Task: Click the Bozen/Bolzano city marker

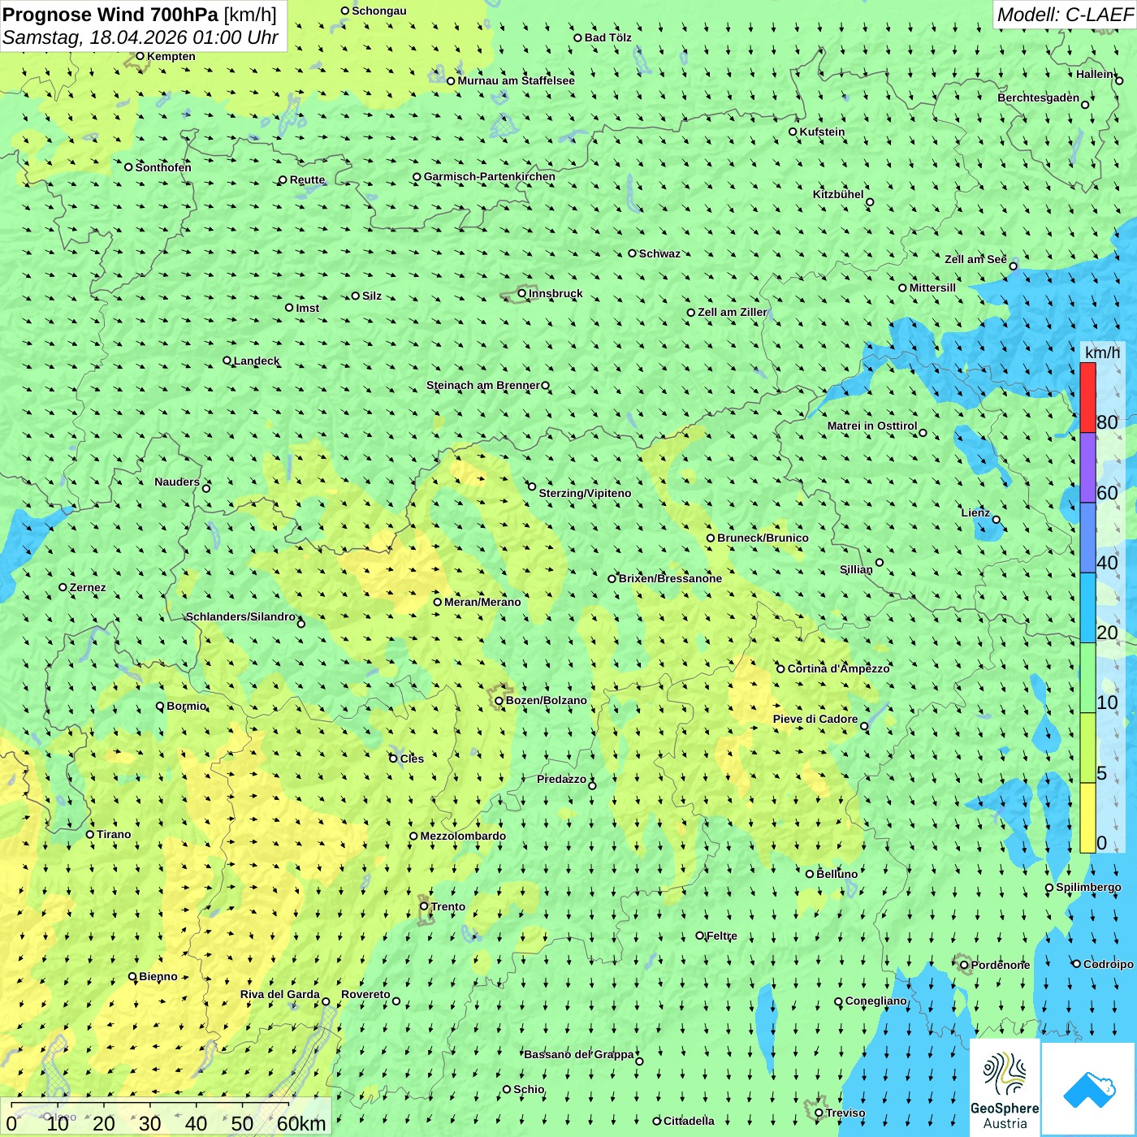Action: (499, 700)
